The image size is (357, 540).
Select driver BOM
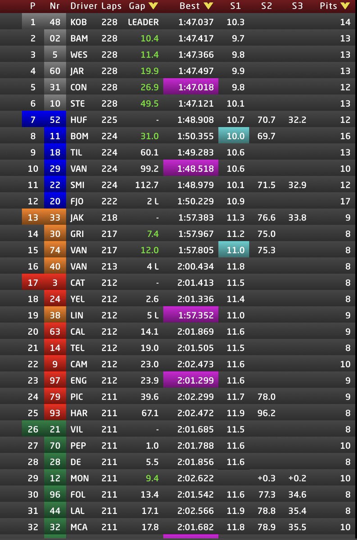tap(79, 135)
